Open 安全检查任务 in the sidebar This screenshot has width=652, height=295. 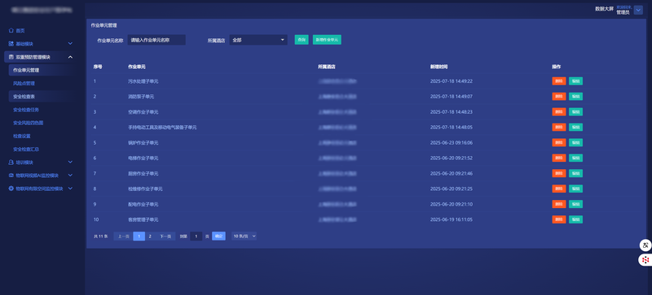[26, 110]
